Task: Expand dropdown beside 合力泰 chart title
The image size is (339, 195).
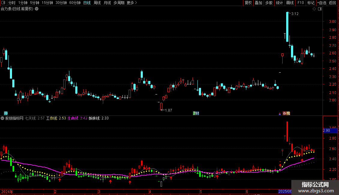Action: pos(37,9)
